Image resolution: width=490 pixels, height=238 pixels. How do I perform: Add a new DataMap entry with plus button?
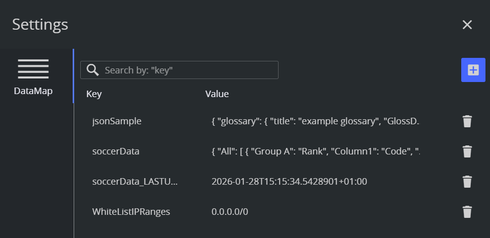473,70
